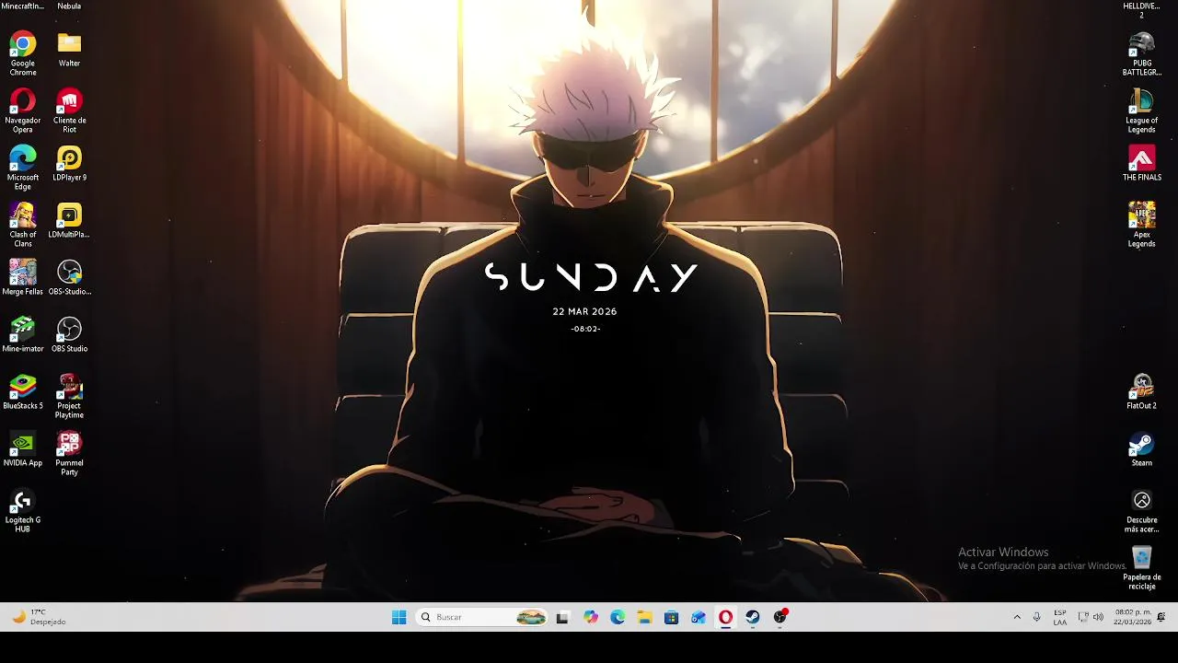Open the Project Playtime shortcut
Image resolution: width=1178 pixels, height=663 pixels.
point(69,395)
